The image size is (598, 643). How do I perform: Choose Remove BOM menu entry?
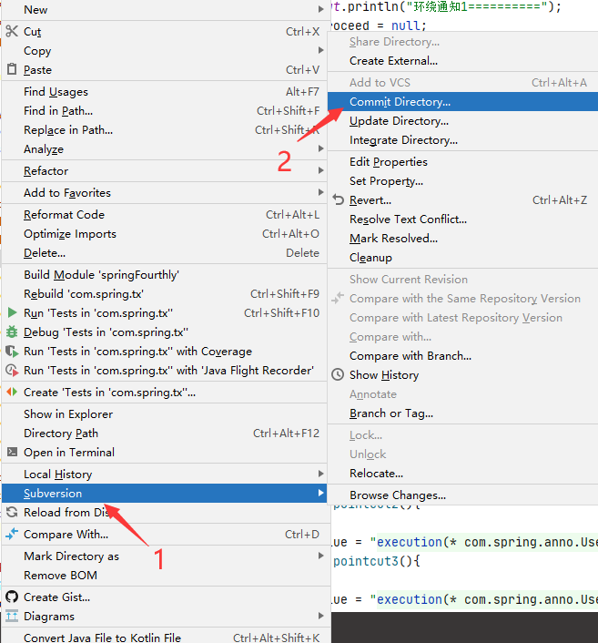[165, 575]
